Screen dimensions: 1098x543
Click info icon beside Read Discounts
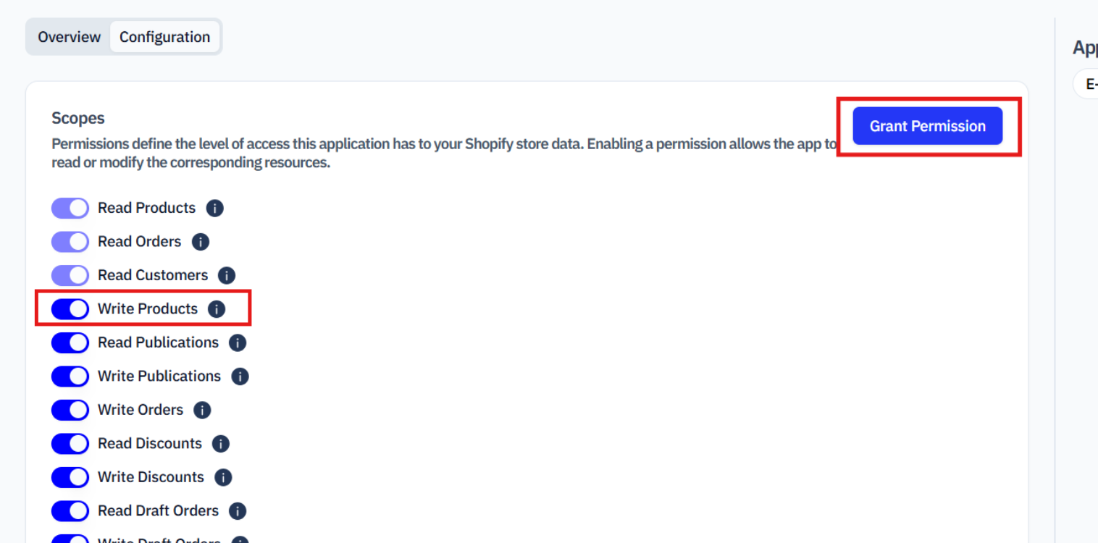[221, 444]
